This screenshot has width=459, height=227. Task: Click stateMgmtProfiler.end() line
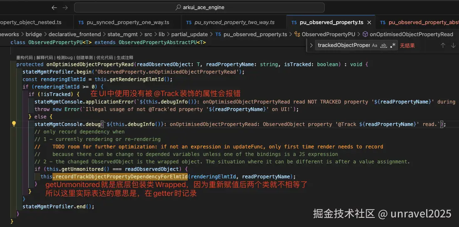pyautogui.click(x=58, y=207)
